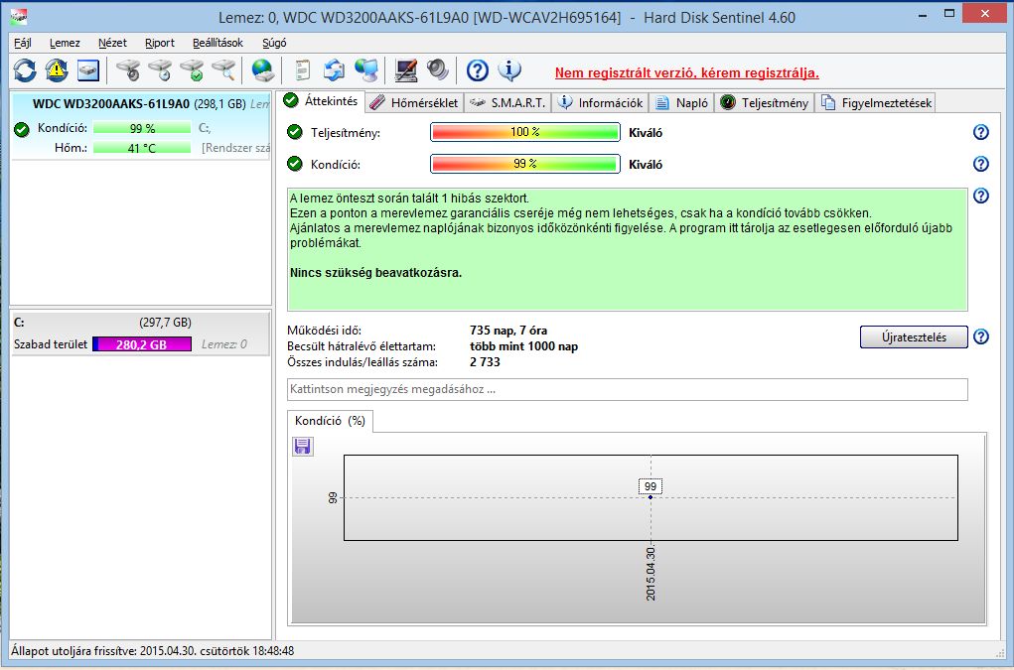This screenshot has width=1014, height=670.
Task: Click the red unregistered version registration link
Action: coord(687,73)
